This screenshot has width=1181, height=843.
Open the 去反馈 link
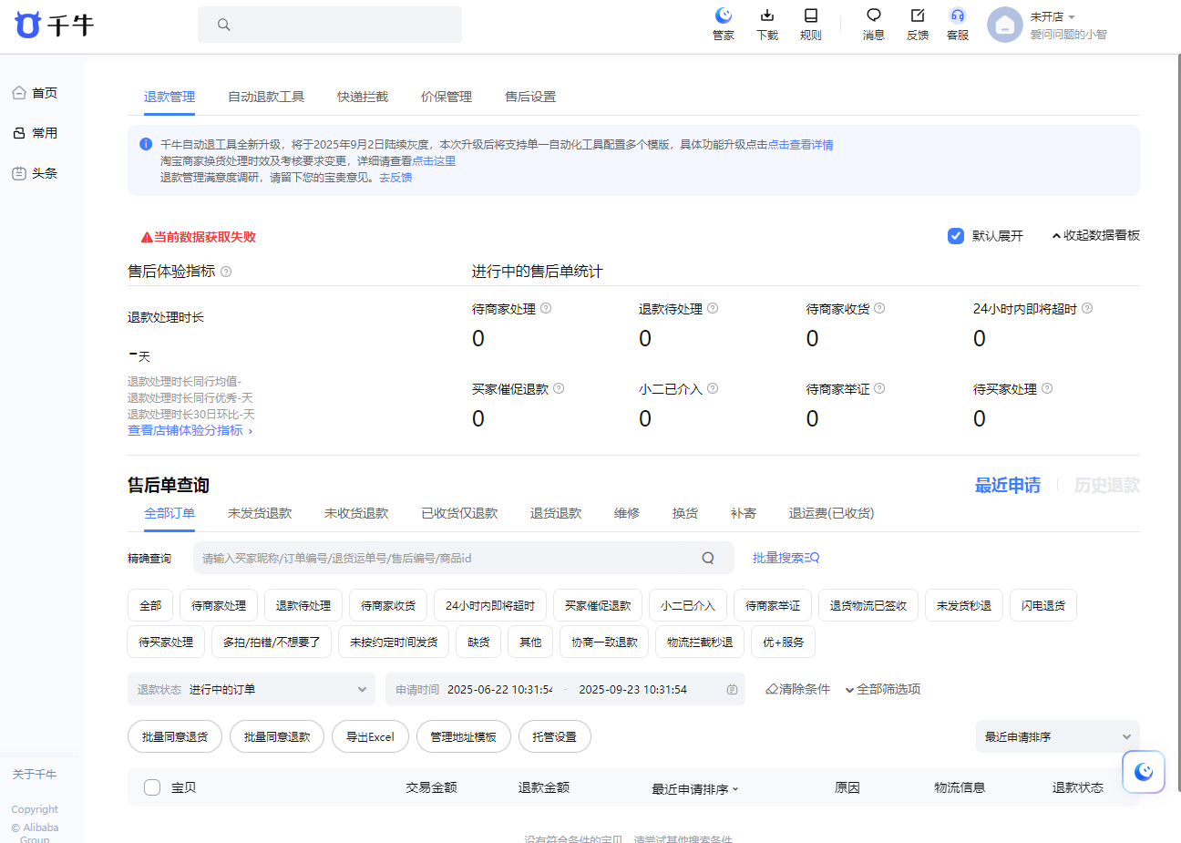pos(395,178)
